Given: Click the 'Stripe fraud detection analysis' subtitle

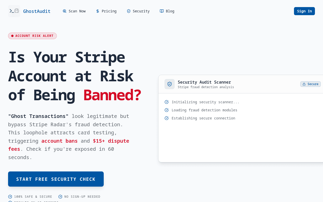Looking at the screenshot, I should coord(206,87).
